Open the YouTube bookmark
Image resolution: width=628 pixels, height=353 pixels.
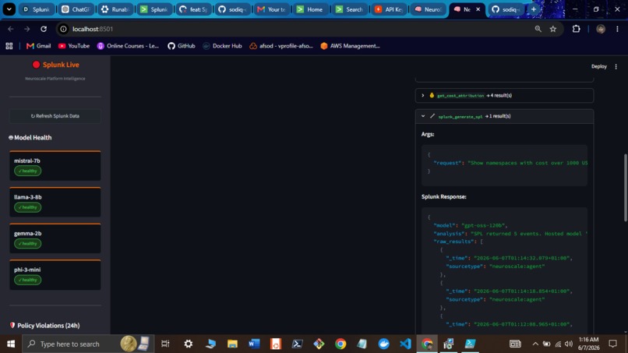(74, 46)
